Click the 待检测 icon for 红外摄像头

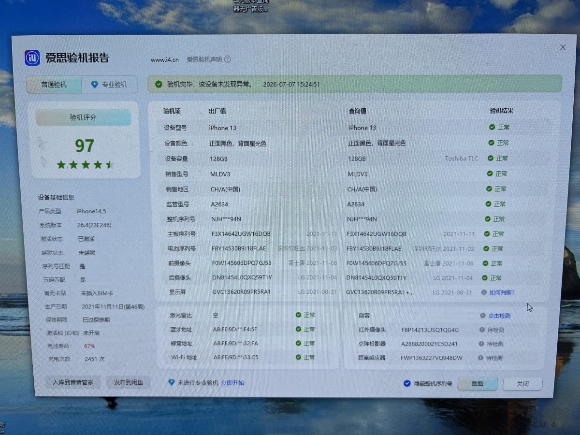(482, 330)
